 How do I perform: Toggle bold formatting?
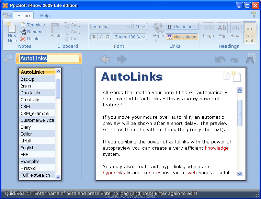(94, 37)
